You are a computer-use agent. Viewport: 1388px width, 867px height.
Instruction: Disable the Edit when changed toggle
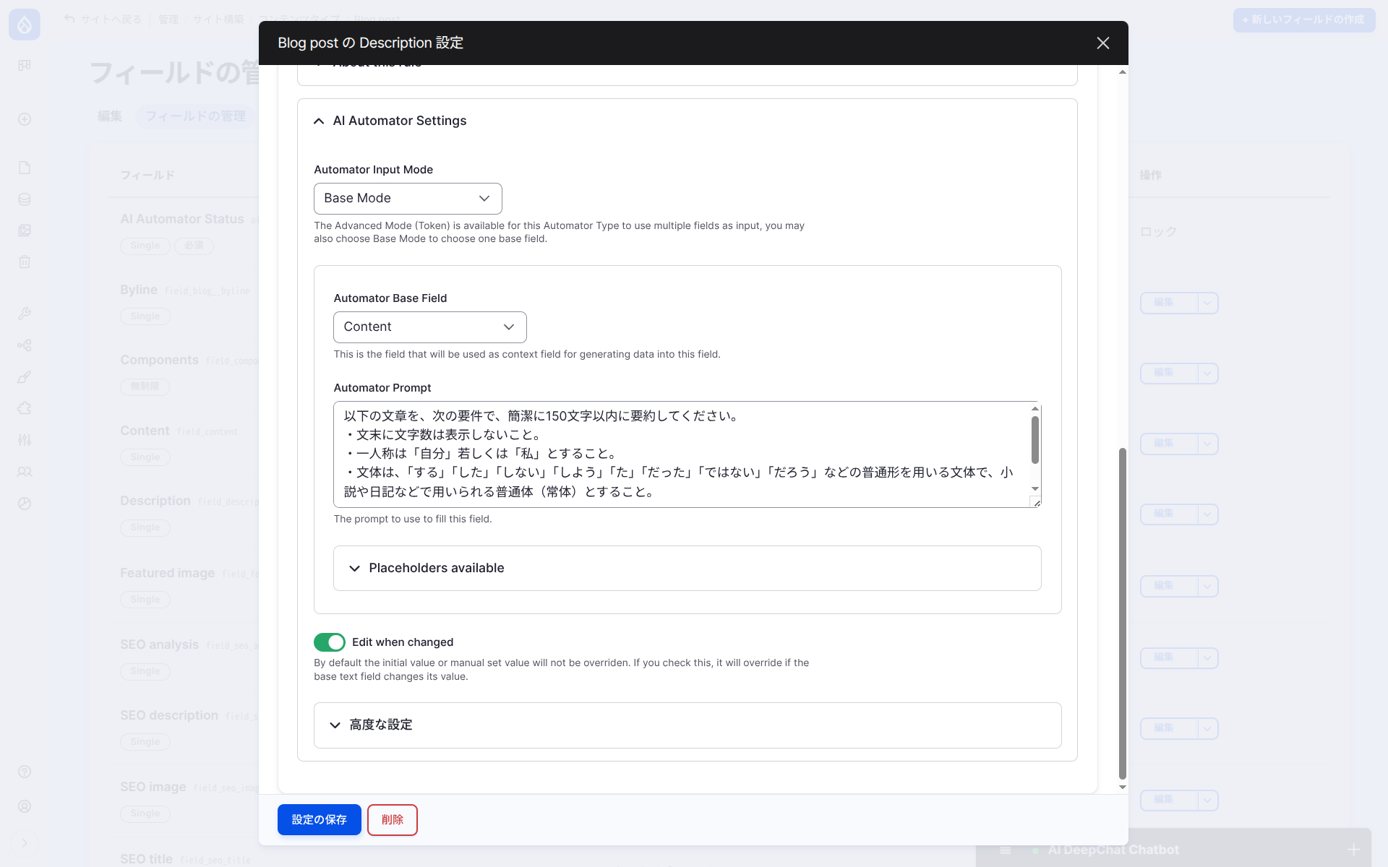tap(329, 642)
